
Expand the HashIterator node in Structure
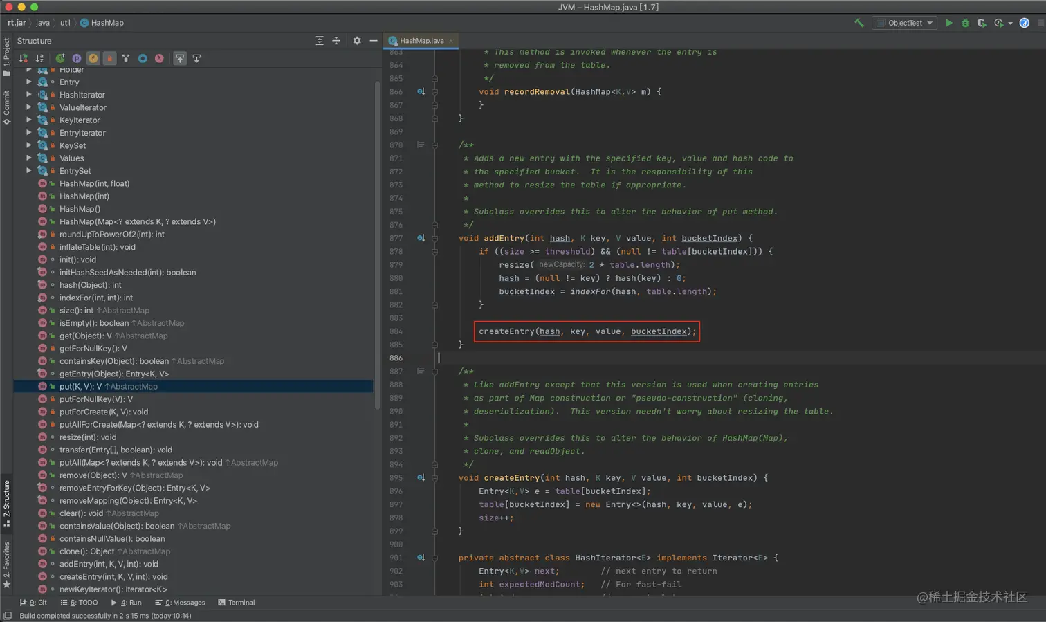pyautogui.click(x=29, y=94)
